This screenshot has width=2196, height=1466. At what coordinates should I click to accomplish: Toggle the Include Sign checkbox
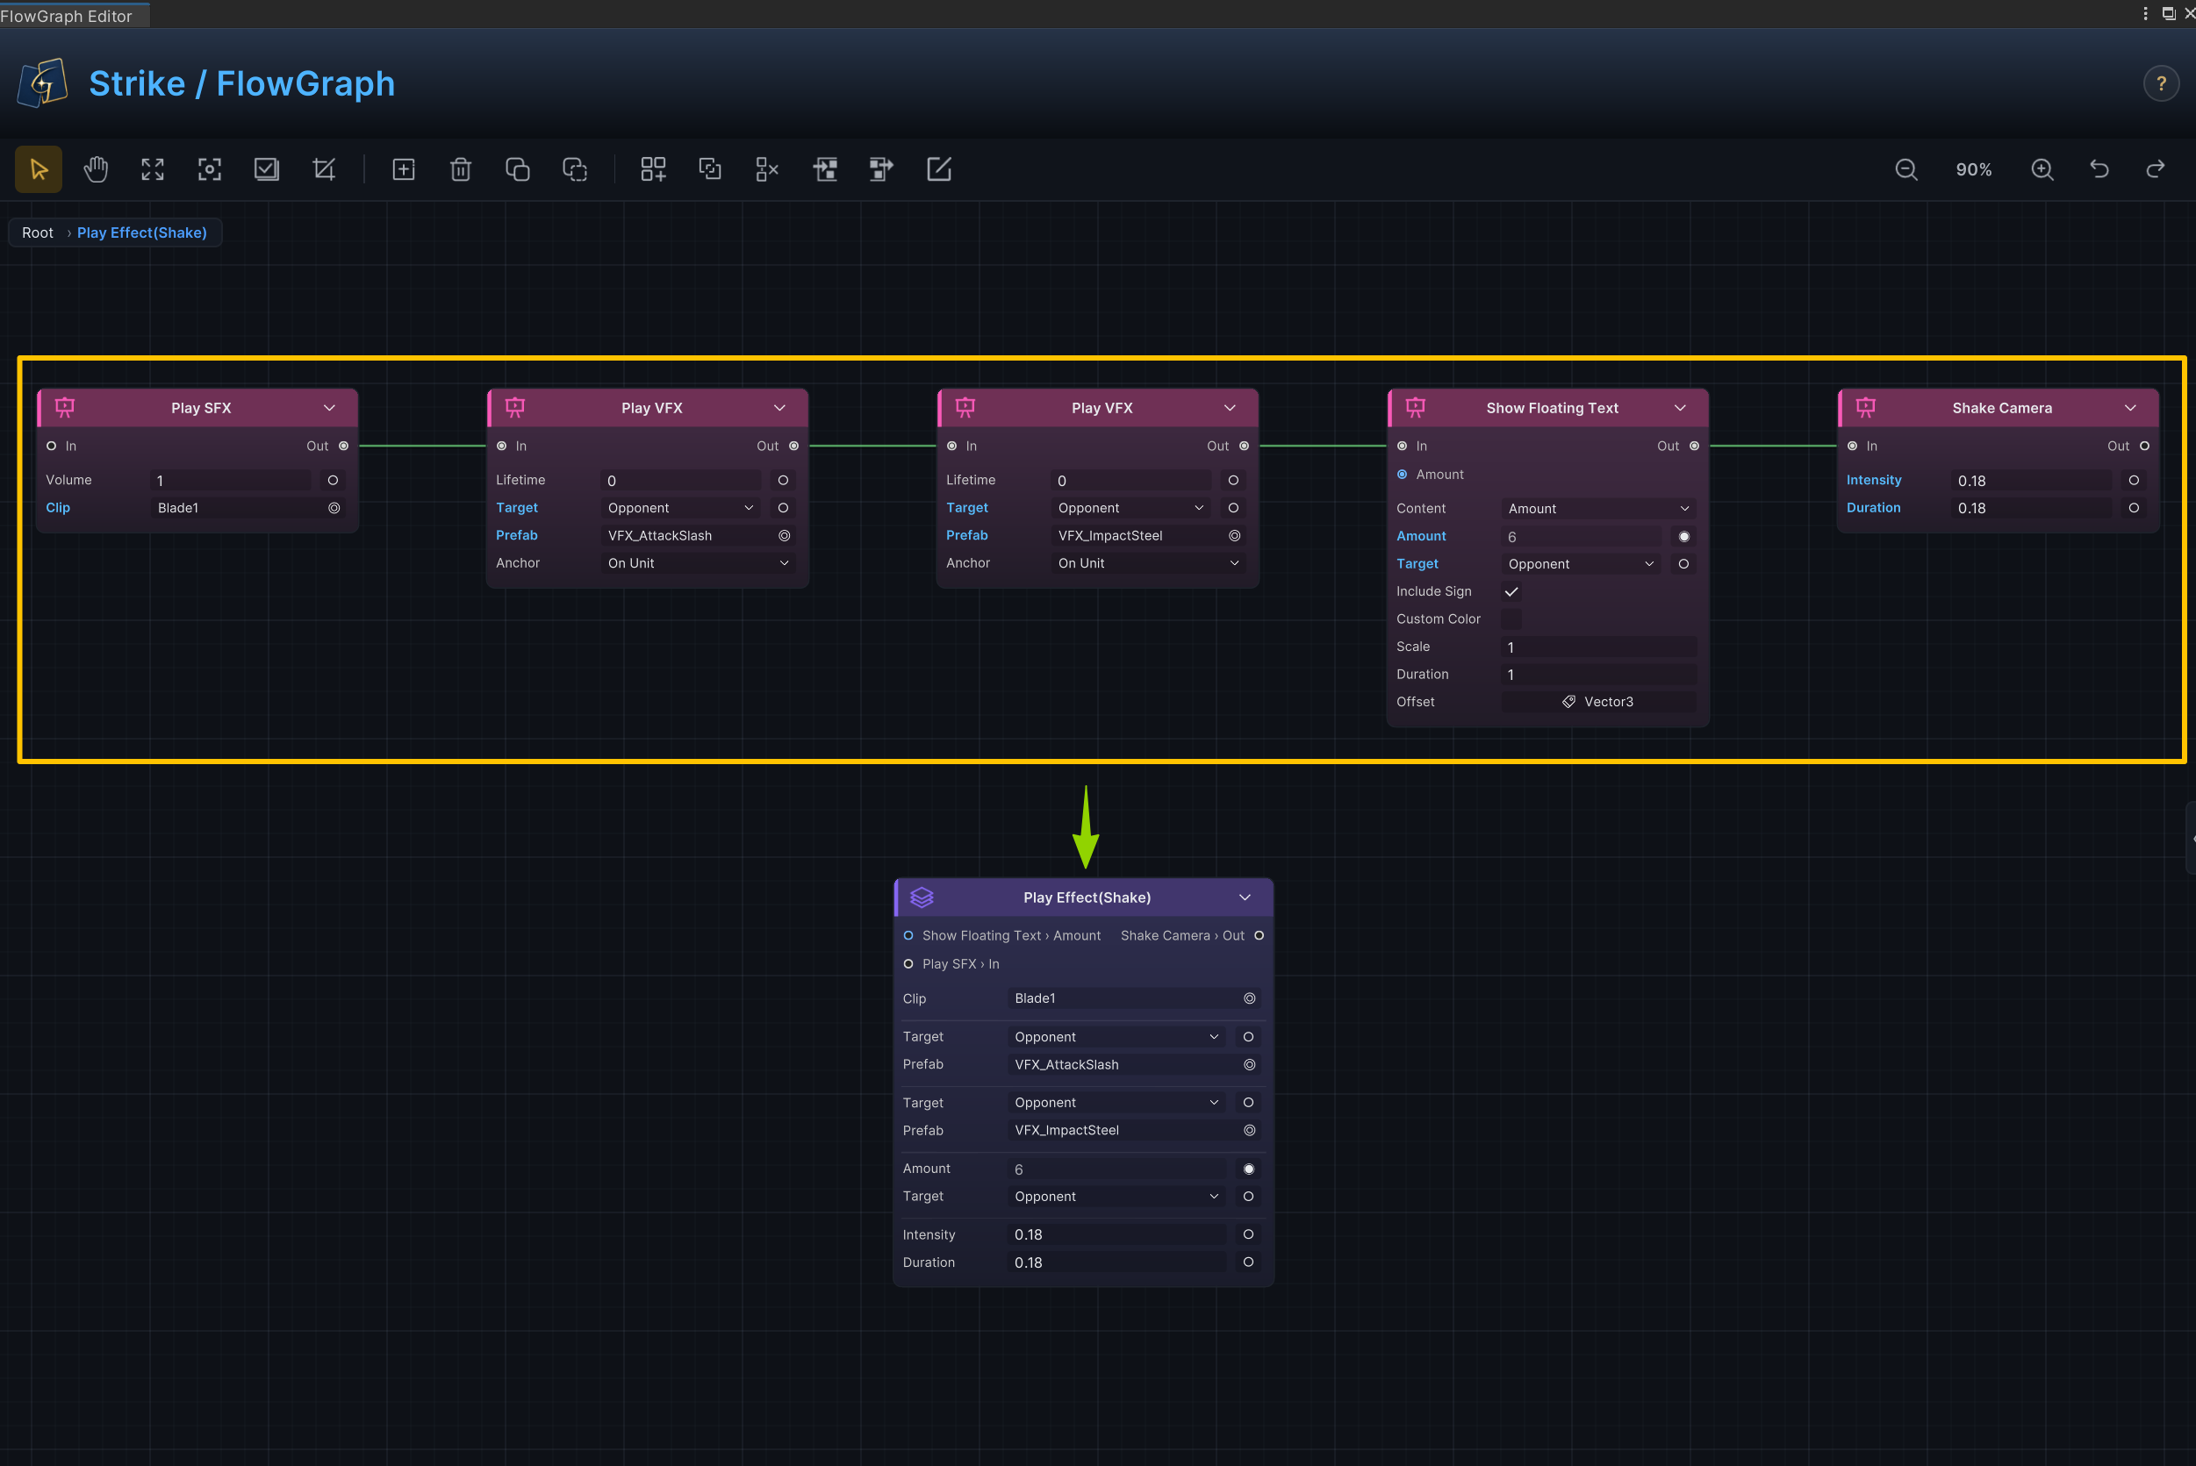(x=1511, y=592)
